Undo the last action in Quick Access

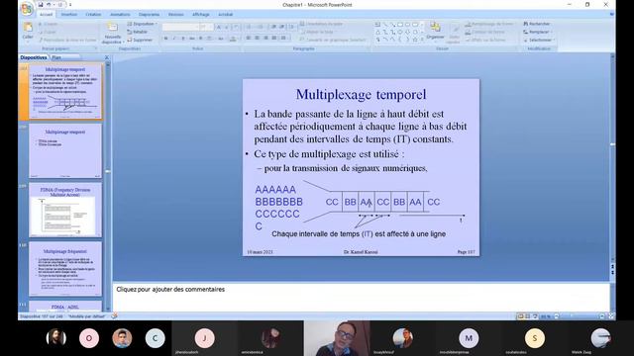[x=49, y=5]
